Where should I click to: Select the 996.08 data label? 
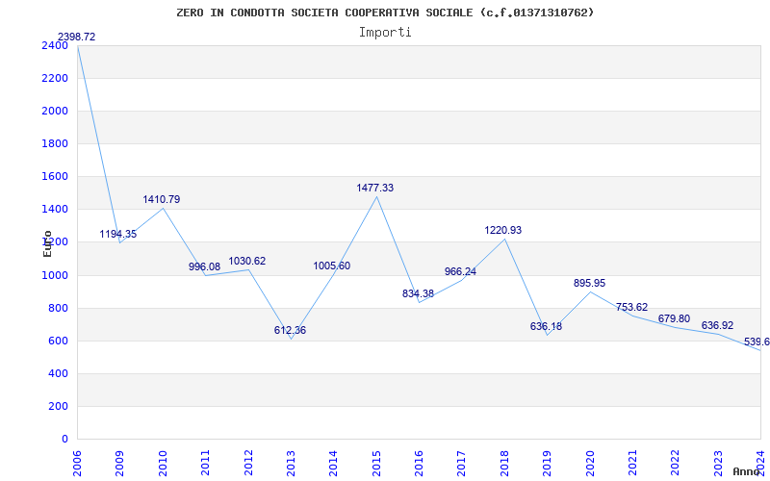[204, 266]
